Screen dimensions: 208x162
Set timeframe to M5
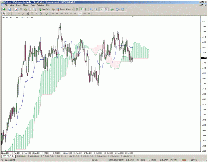tap(57, 14)
